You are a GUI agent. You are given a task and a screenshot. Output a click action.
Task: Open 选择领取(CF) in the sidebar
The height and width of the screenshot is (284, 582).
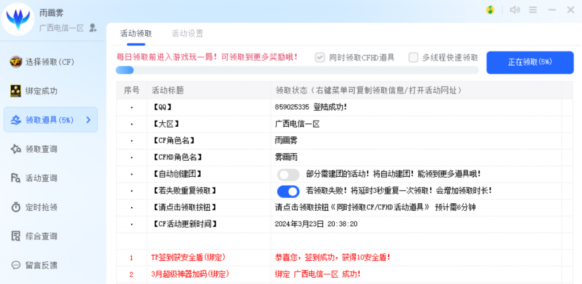point(51,62)
